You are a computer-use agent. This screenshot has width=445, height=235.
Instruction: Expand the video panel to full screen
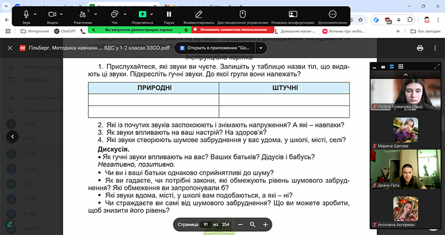click(437, 67)
